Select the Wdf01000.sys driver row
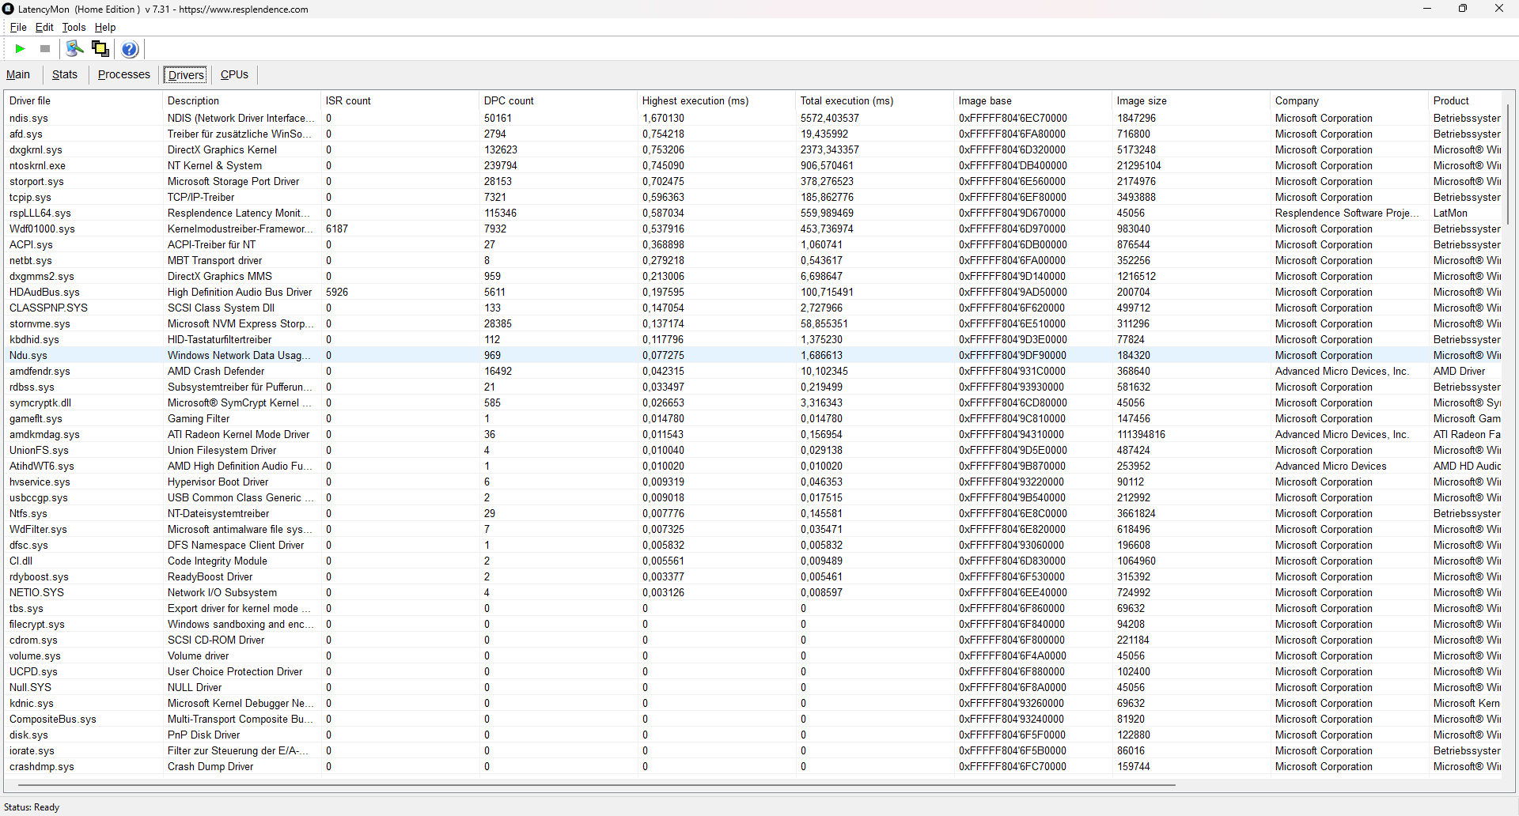Screen dimensions: 1519x816 753,229
